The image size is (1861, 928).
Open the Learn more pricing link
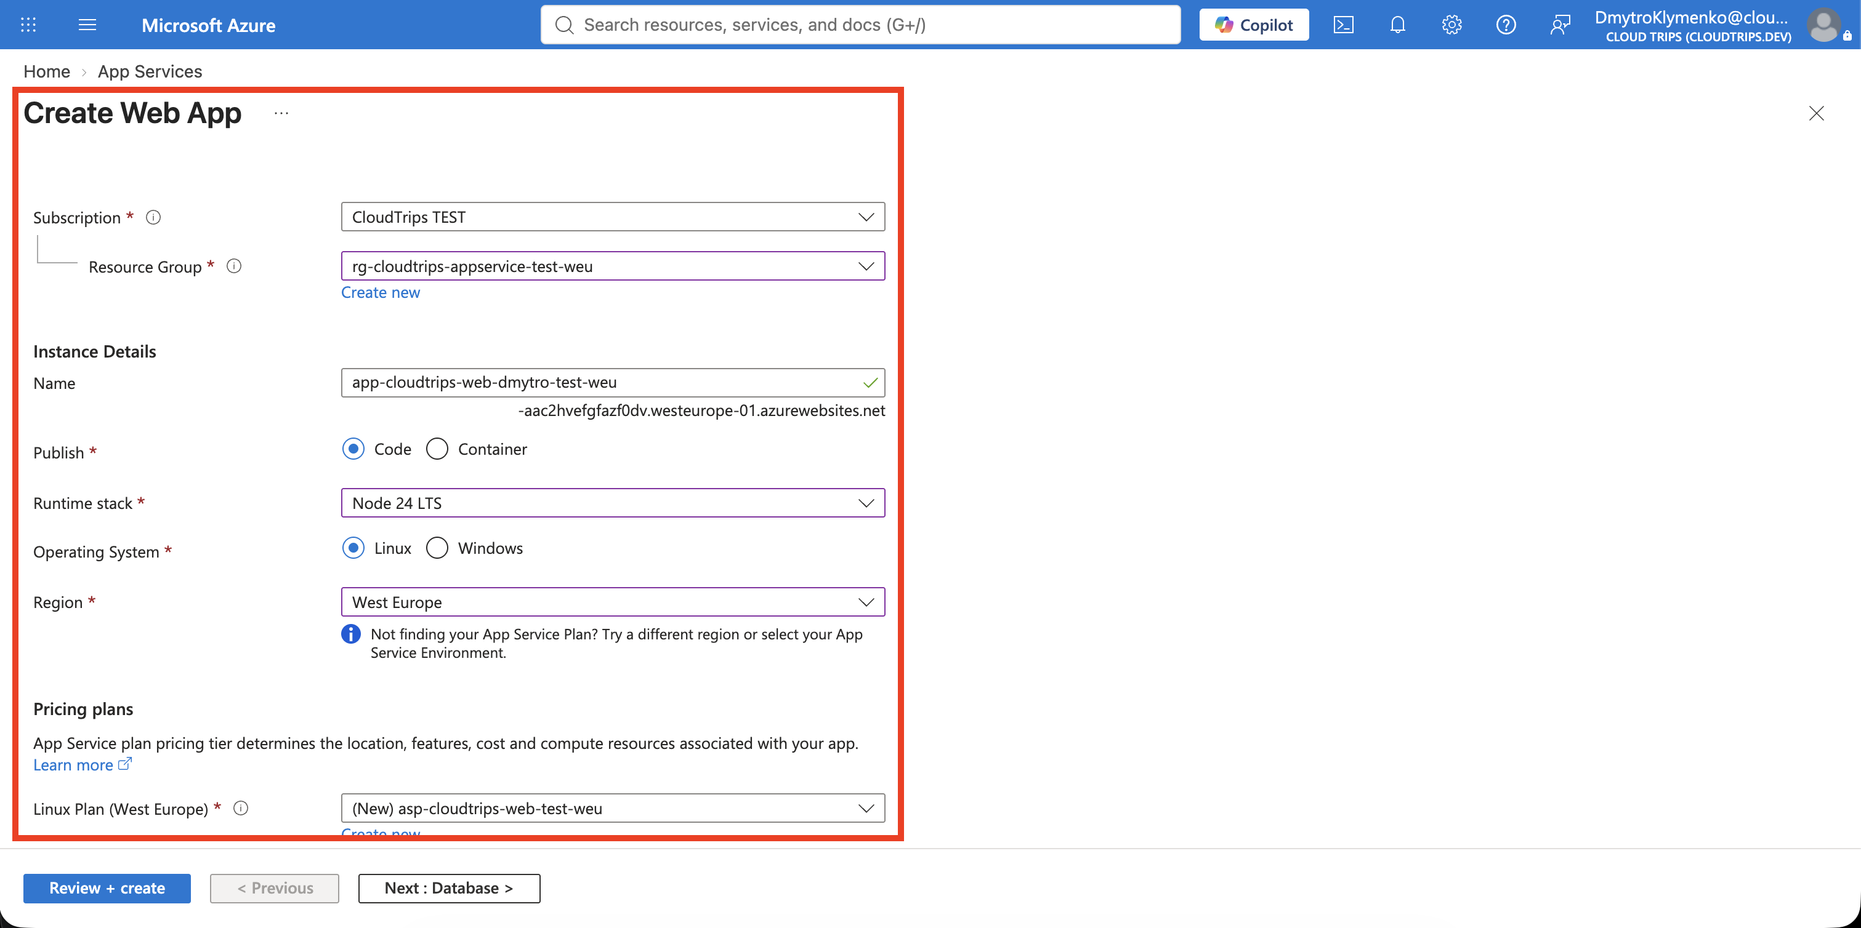point(83,765)
